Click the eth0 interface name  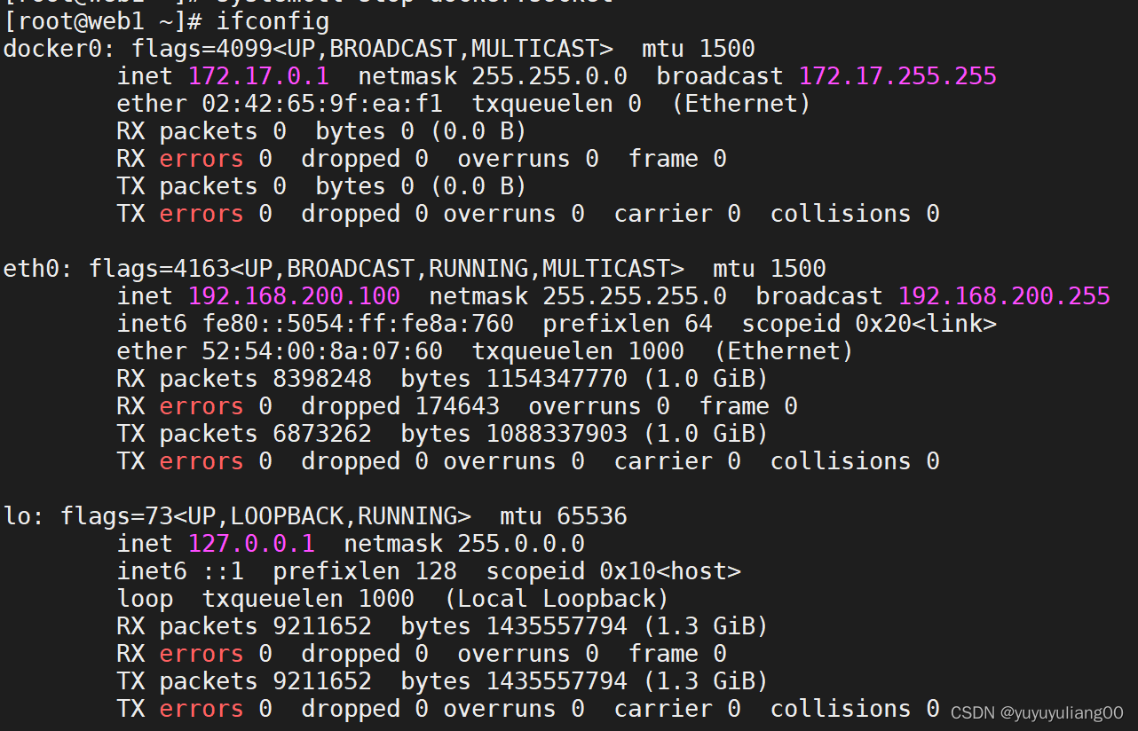pyautogui.click(x=32, y=268)
